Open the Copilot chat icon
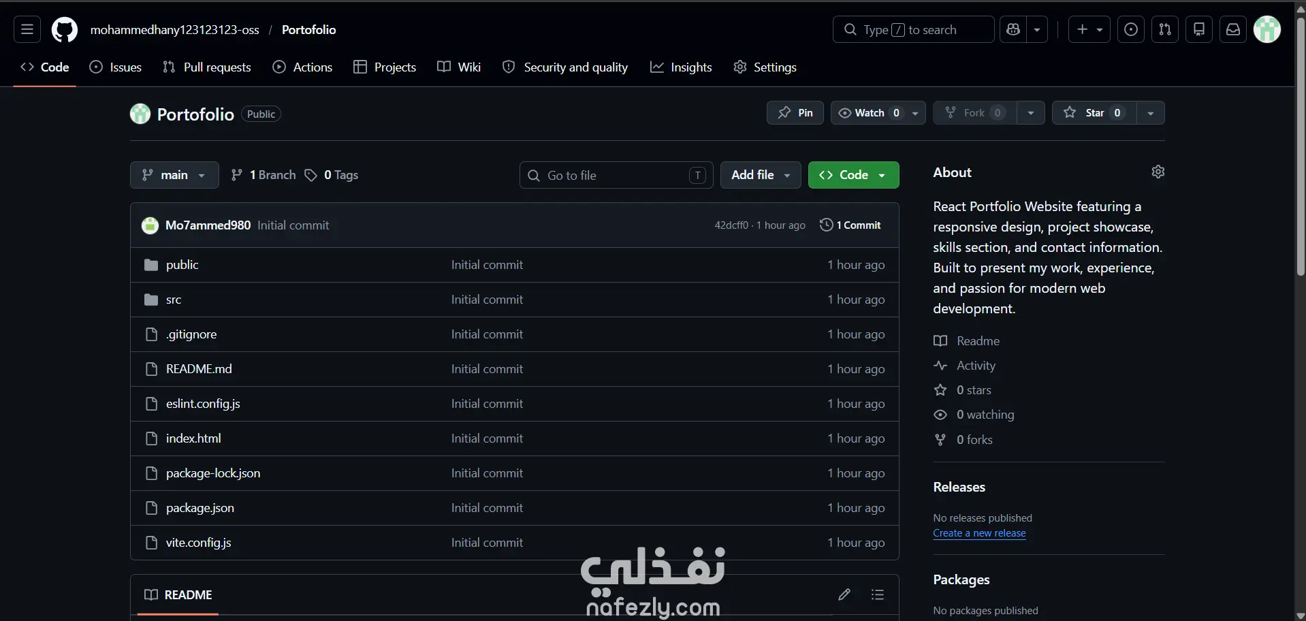 point(1013,29)
